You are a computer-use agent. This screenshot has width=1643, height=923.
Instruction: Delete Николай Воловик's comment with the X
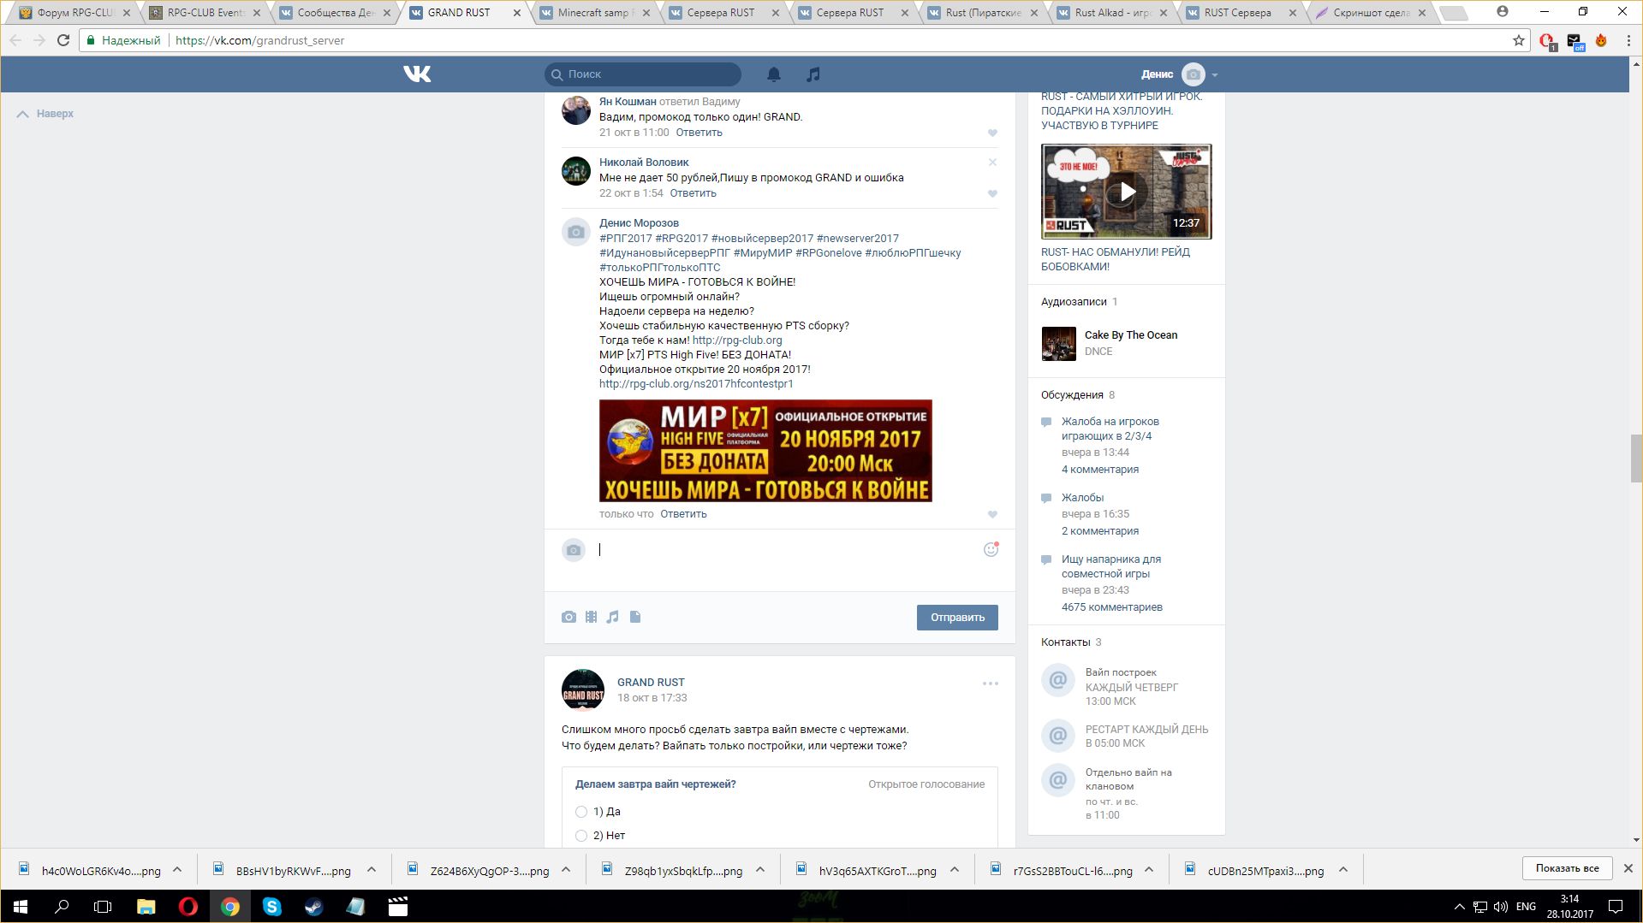coord(992,162)
